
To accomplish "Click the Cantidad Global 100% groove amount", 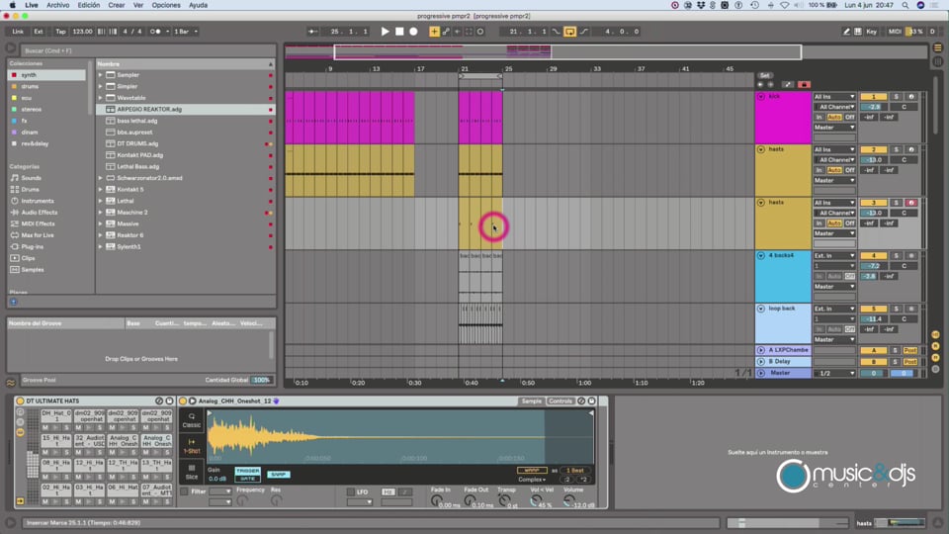I will [x=261, y=380].
